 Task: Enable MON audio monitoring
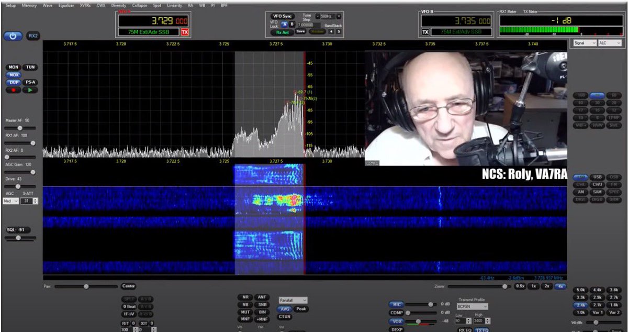(x=13, y=67)
